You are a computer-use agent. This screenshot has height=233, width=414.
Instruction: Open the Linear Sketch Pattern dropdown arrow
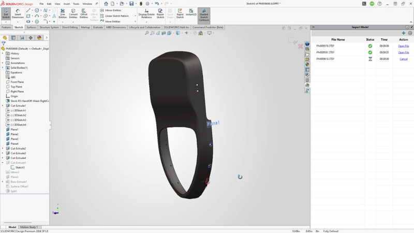136,16
